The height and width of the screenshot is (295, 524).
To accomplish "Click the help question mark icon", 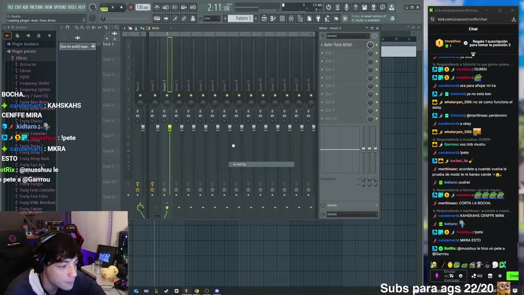I will coord(355,7).
